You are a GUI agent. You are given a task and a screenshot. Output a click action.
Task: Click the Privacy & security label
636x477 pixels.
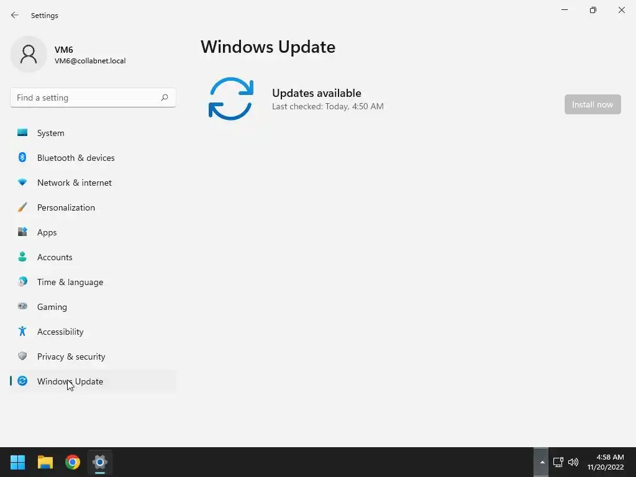71,357
